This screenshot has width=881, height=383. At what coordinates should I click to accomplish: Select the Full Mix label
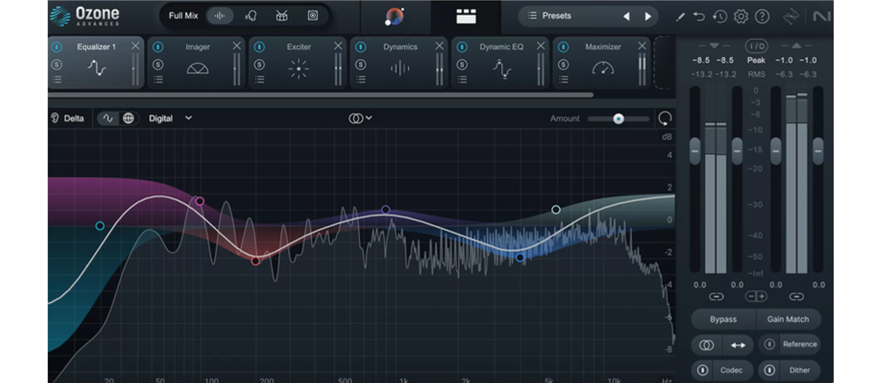coord(183,16)
